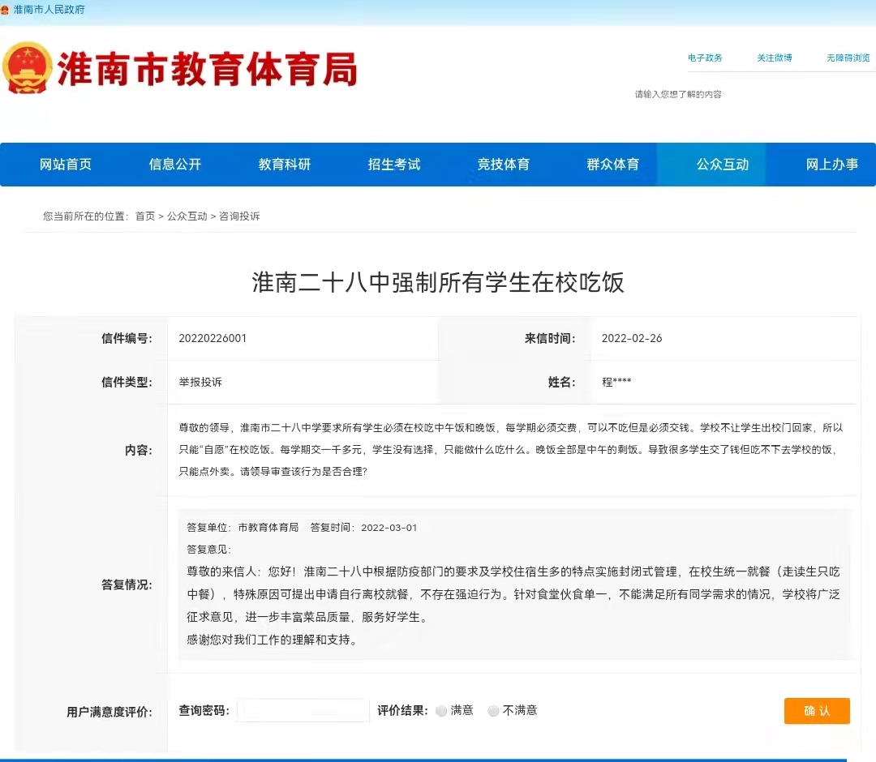Click the 查询密码 password input field
This screenshot has width=876, height=762.
303,711
